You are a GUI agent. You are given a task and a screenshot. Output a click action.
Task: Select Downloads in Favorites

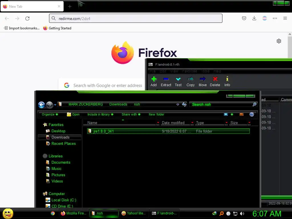tap(60, 137)
